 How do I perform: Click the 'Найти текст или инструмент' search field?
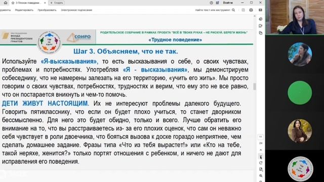click(213, 10)
